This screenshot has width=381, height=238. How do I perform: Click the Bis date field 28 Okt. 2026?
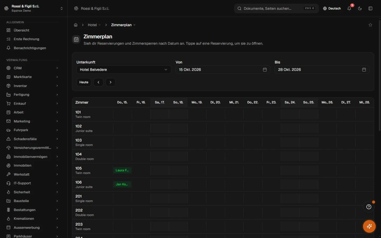[322, 70]
